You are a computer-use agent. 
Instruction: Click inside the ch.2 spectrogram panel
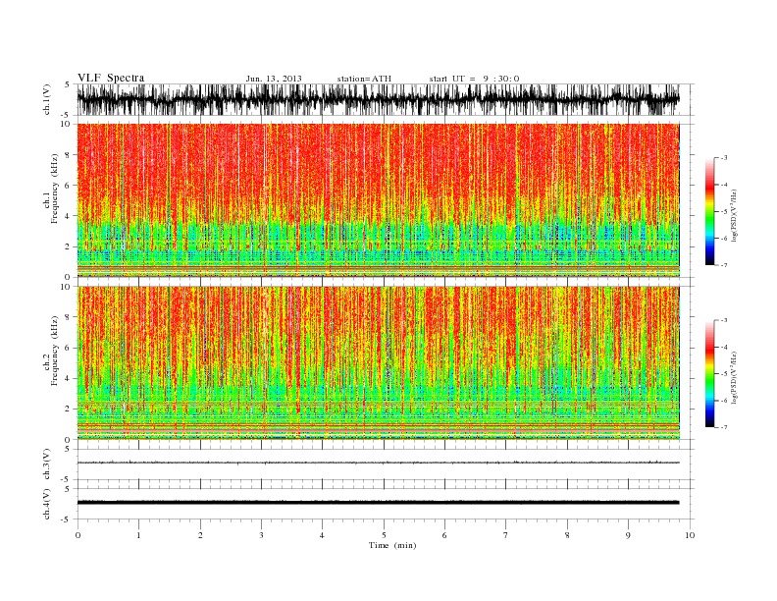[x=378, y=363]
